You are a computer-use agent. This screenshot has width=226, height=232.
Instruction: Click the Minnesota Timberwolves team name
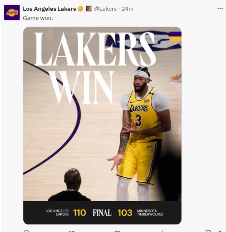point(150,213)
